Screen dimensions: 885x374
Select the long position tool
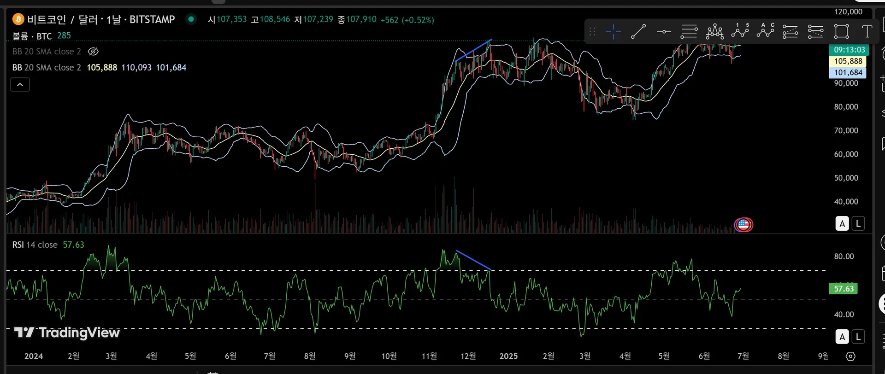tap(791, 32)
